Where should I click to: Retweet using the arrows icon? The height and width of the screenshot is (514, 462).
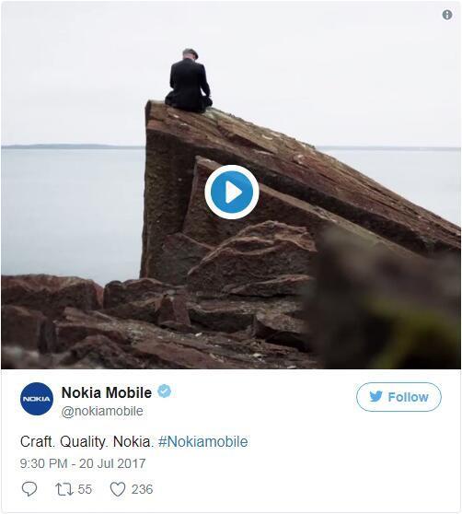(x=64, y=489)
